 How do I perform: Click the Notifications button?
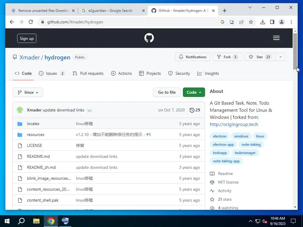(x=192, y=57)
